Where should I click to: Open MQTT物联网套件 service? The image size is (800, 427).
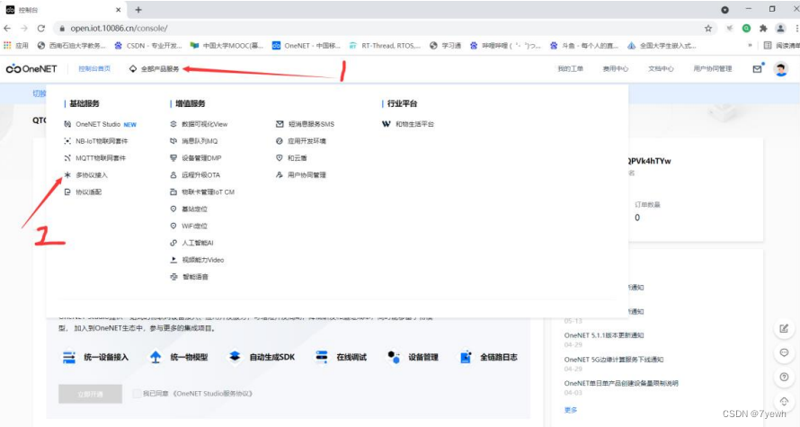(95, 158)
